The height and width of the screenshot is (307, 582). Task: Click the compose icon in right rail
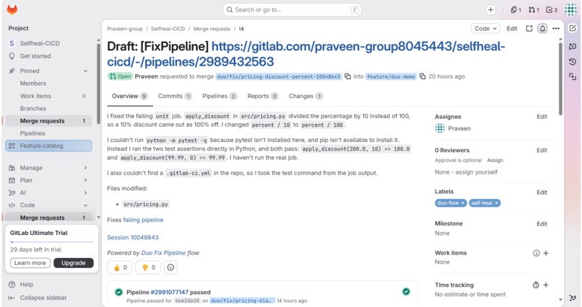pos(573,28)
